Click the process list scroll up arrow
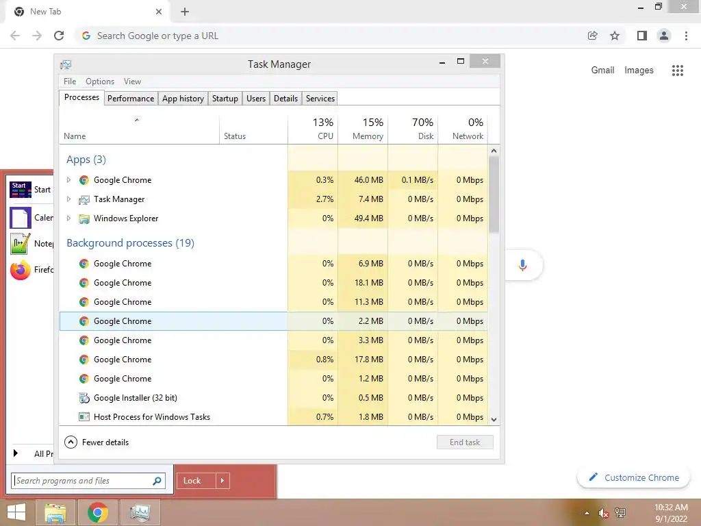Image resolution: width=701 pixels, height=526 pixels. click(x=494, y=151)
